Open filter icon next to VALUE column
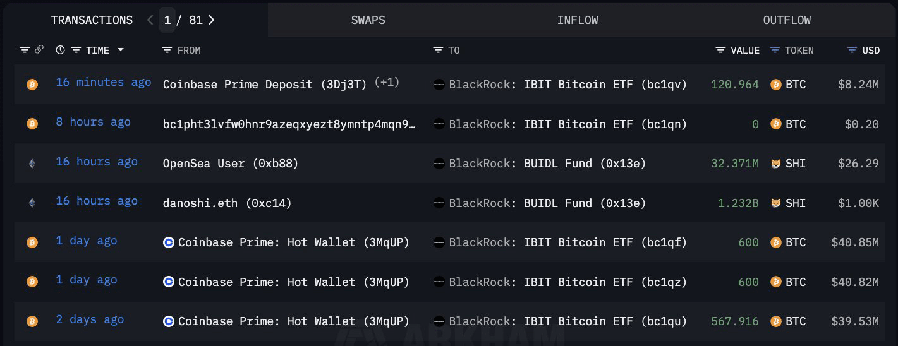This screenshot has width=898, height=346. click(720, 51)
